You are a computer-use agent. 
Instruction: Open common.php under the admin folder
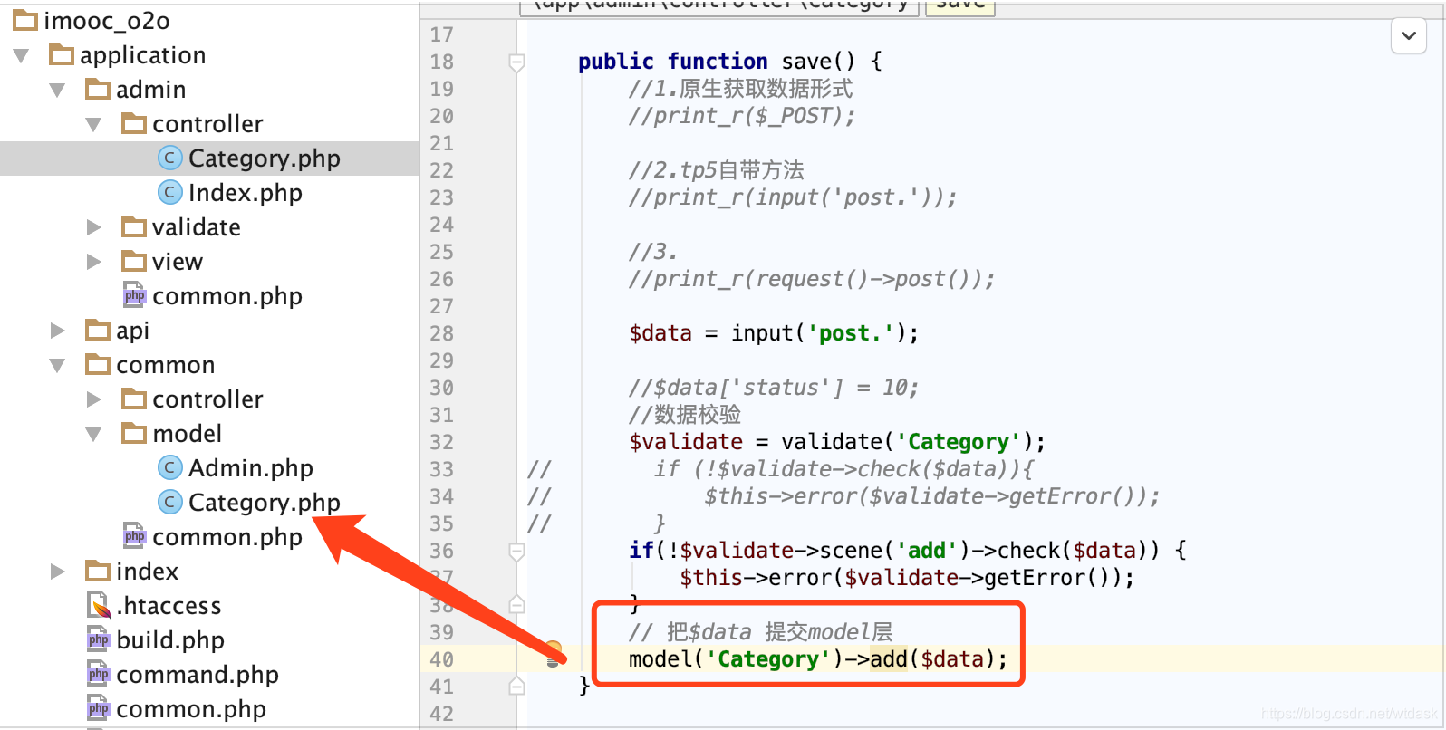point(227,295)
